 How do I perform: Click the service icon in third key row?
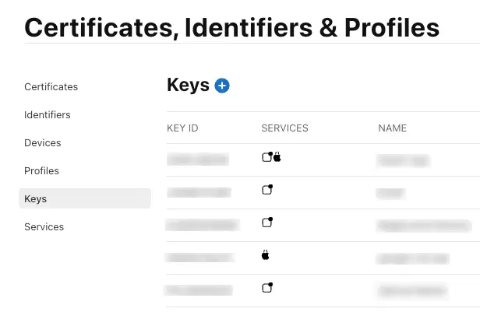267,223
